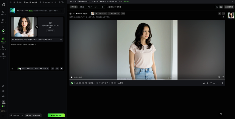Open the 720p · 5秒 · 1 settings dropdown

click(17, 115)
